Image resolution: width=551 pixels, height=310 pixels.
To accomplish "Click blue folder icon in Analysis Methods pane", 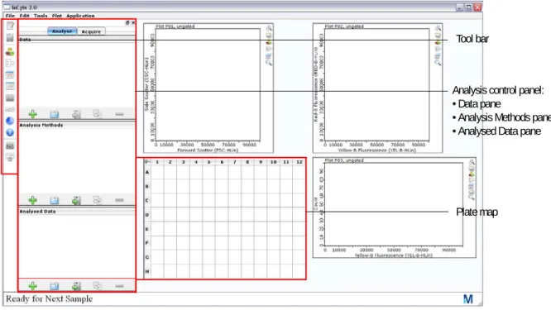I will 54,200.
